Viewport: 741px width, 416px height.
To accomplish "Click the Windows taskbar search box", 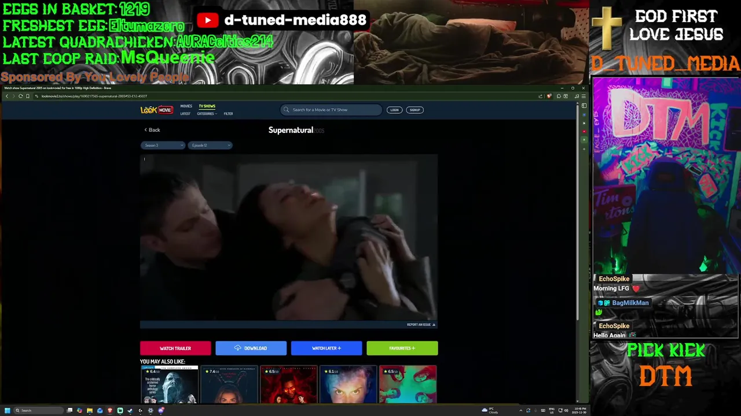I will (38, 410).
